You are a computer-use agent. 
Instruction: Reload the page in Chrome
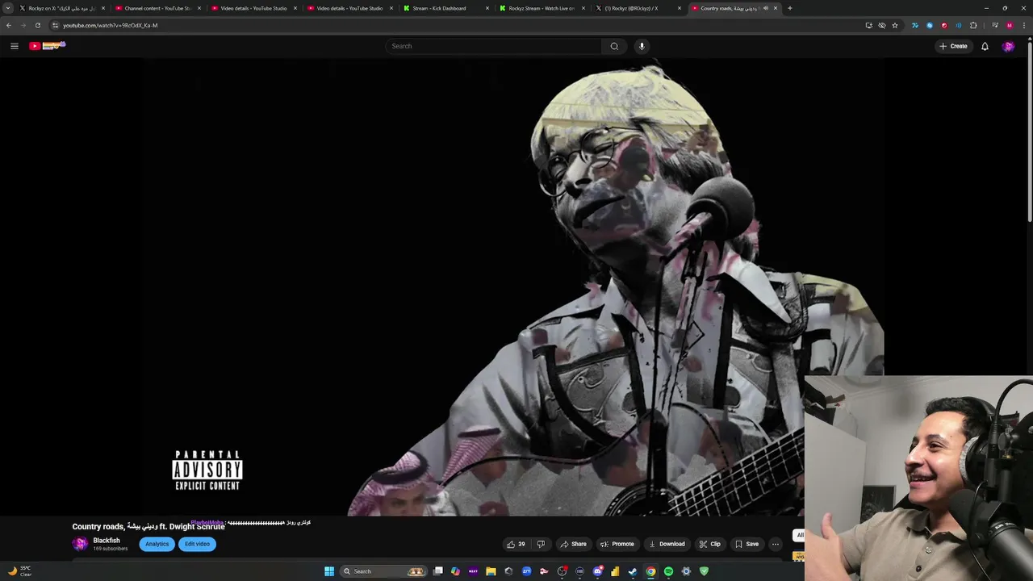[37, 25]
